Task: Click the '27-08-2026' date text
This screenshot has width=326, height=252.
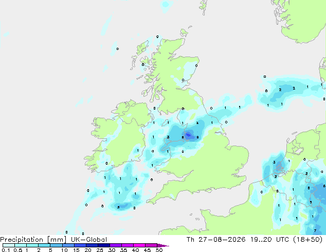Action: 222,240
